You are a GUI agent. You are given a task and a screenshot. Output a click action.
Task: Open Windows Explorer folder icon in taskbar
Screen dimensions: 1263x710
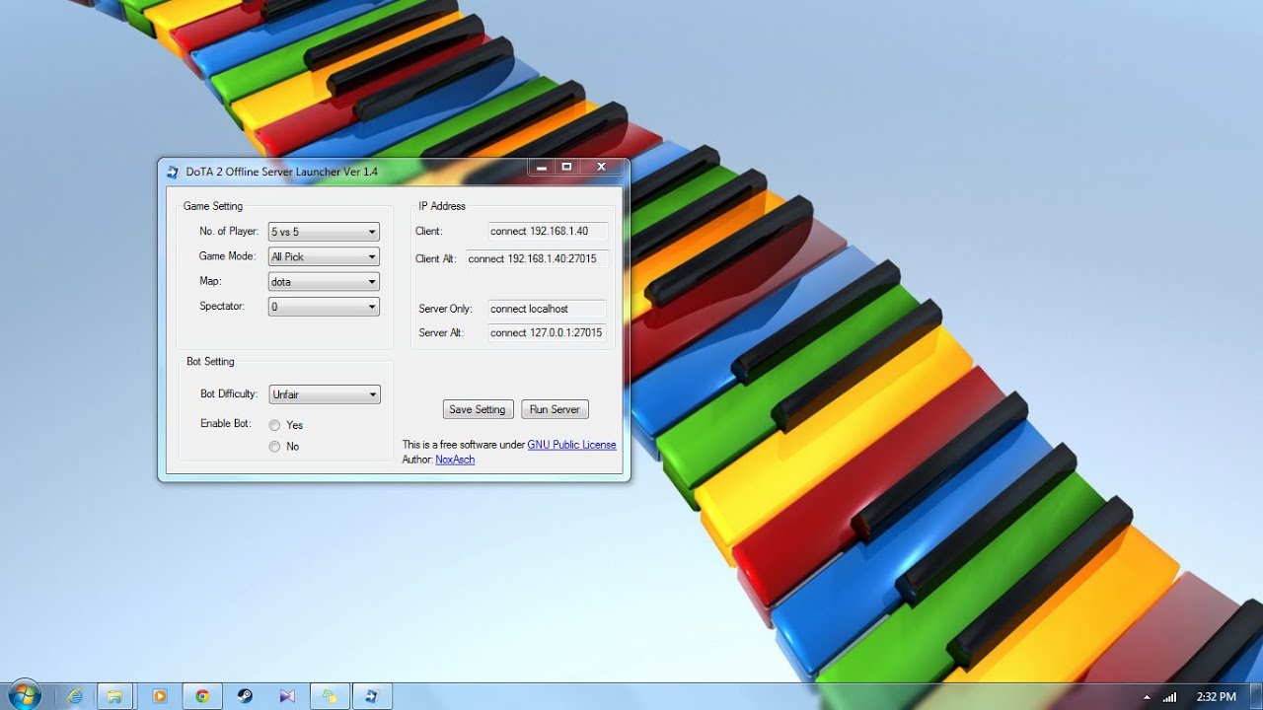click(x=114, y=696)
